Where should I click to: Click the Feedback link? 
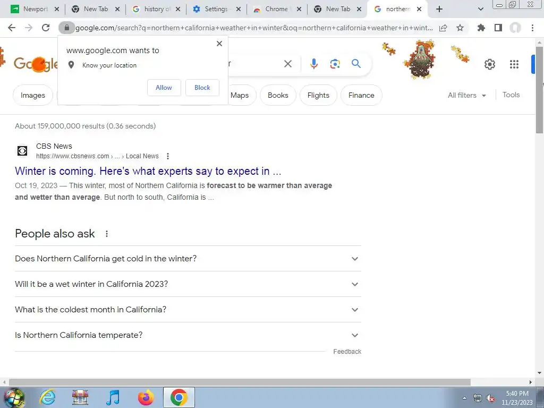tap(347, 352)
